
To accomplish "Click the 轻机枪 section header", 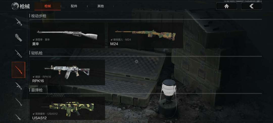I will 37,53.
